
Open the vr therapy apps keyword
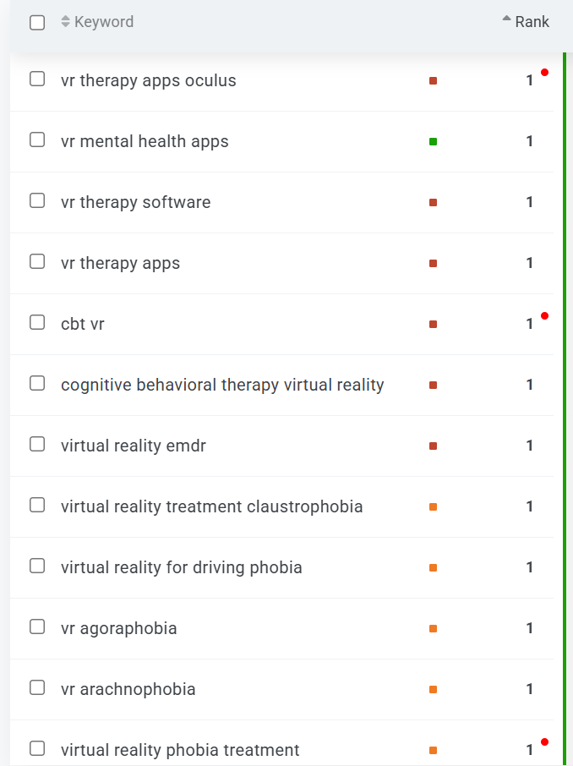click(120, 263)
